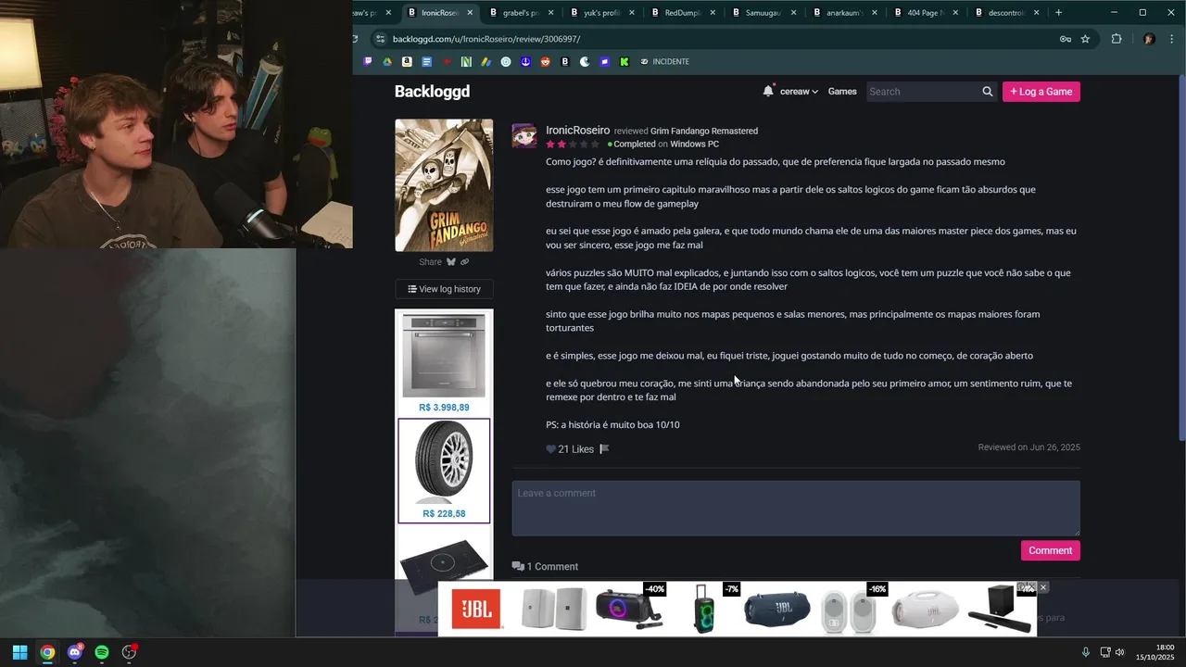Screen dimensions: 1186x667
Task: Click the view site information icon in address bar
Action: pos(379,39)
